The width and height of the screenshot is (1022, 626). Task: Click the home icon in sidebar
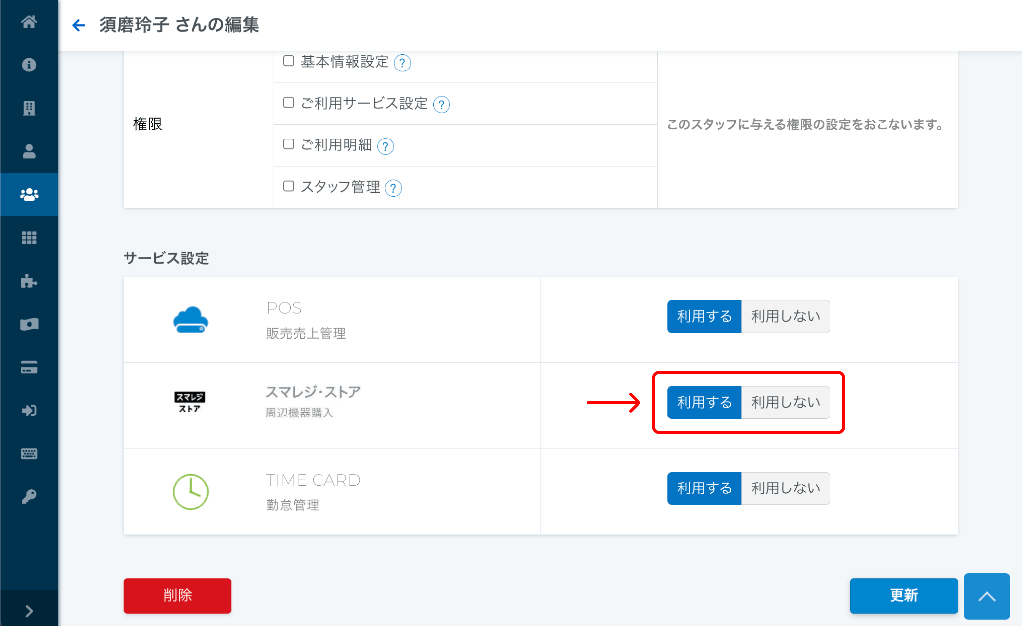pyautogui.click(x=29, y=22)
